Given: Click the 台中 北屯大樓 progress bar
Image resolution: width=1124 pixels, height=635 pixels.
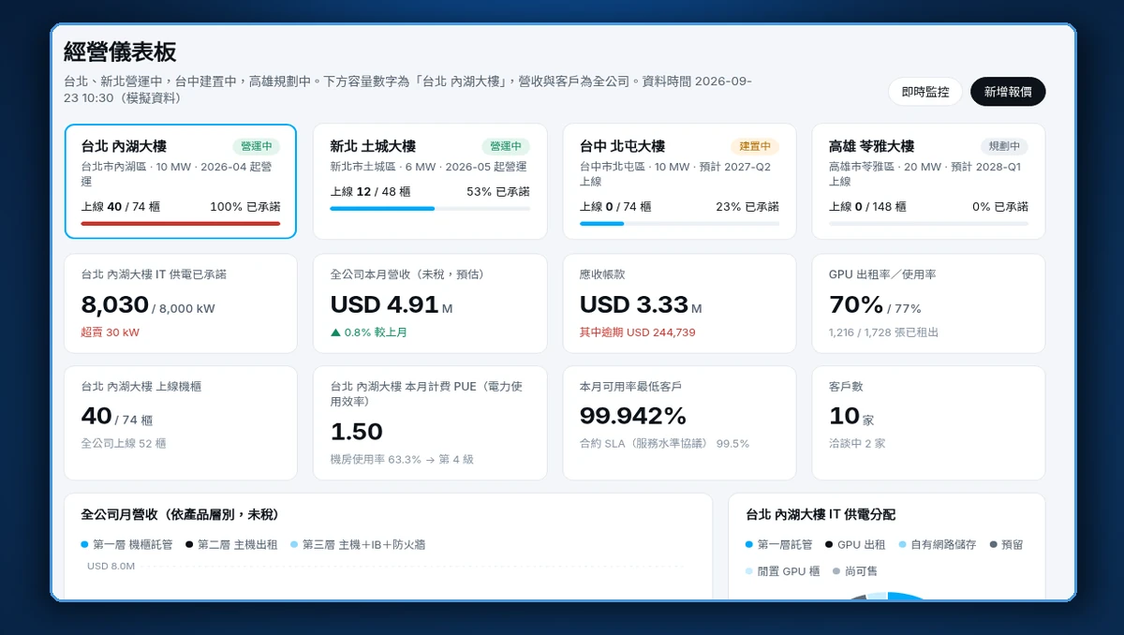Looking at the screenshot, I should pos(679,223).
